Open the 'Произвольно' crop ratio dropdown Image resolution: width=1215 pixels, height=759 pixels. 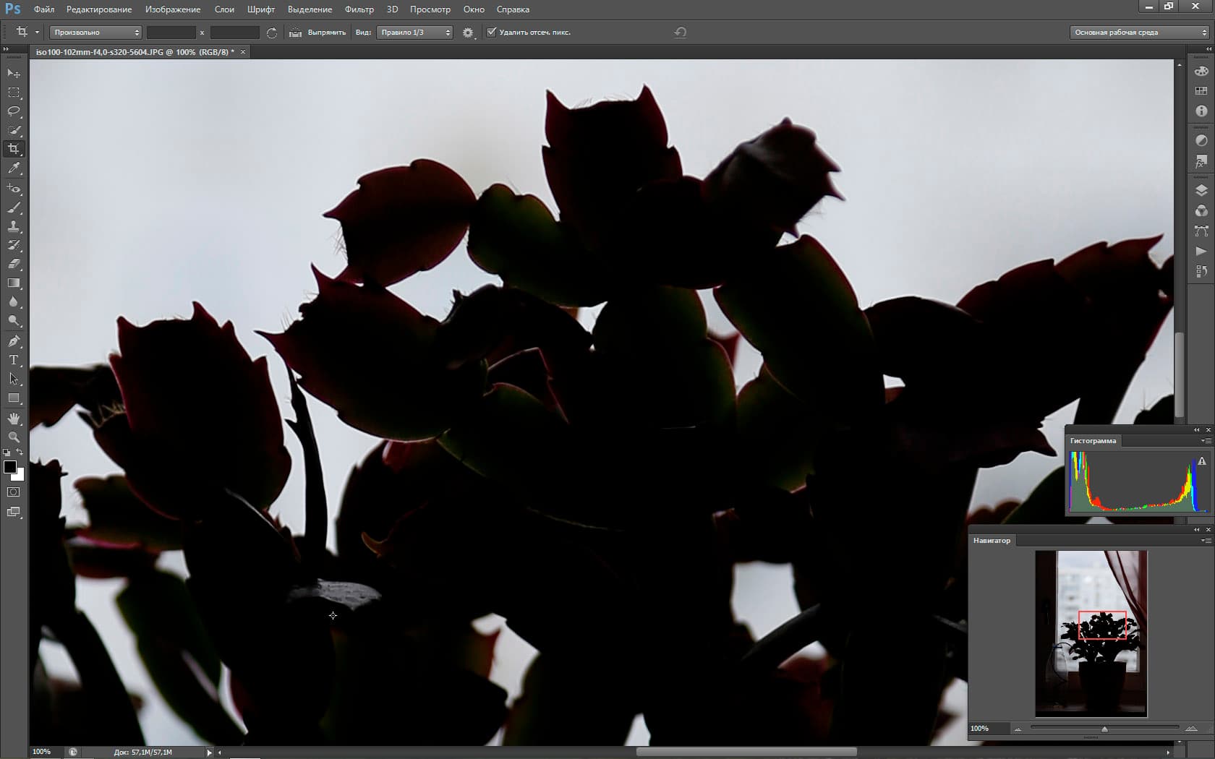(95, 33)
